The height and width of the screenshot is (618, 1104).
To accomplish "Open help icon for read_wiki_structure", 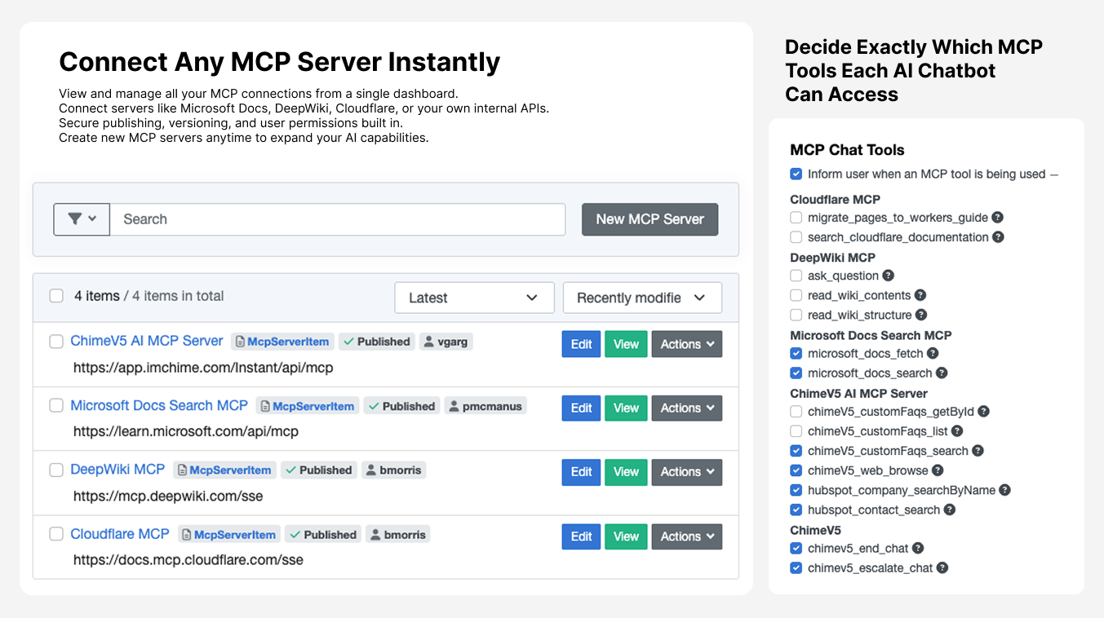I will tap(921, 315).
